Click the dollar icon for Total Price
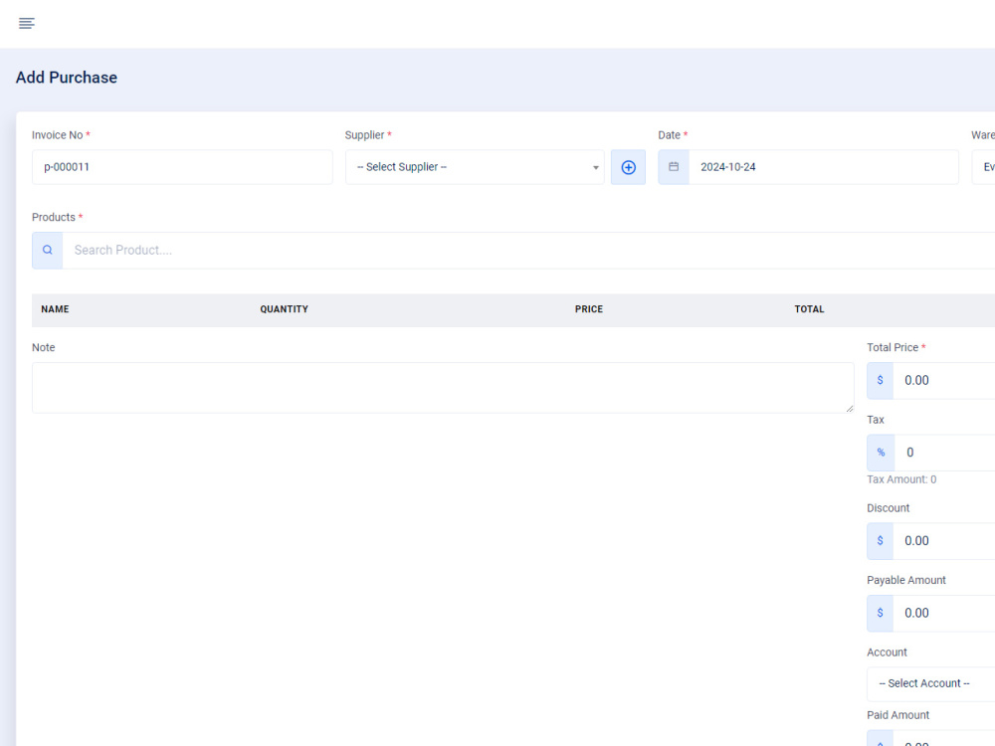 (881, 381)
